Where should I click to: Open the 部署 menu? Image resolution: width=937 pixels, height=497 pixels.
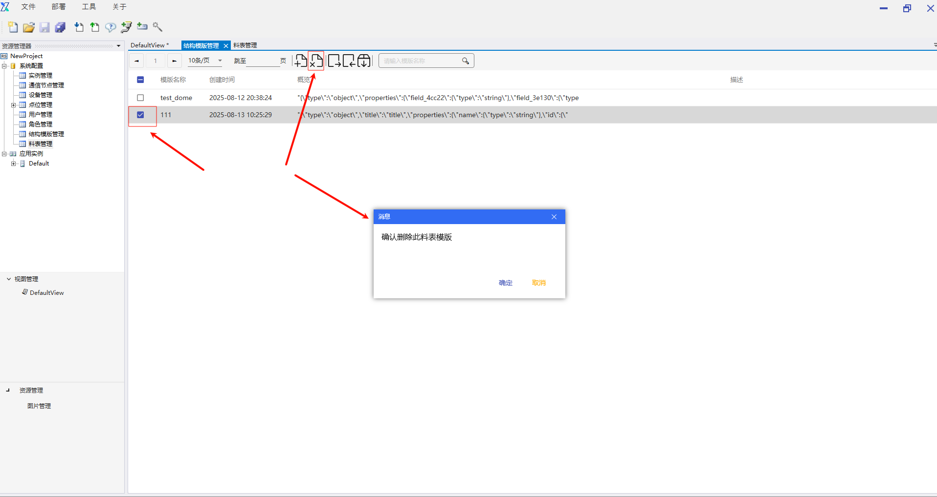tap(58, 7)
